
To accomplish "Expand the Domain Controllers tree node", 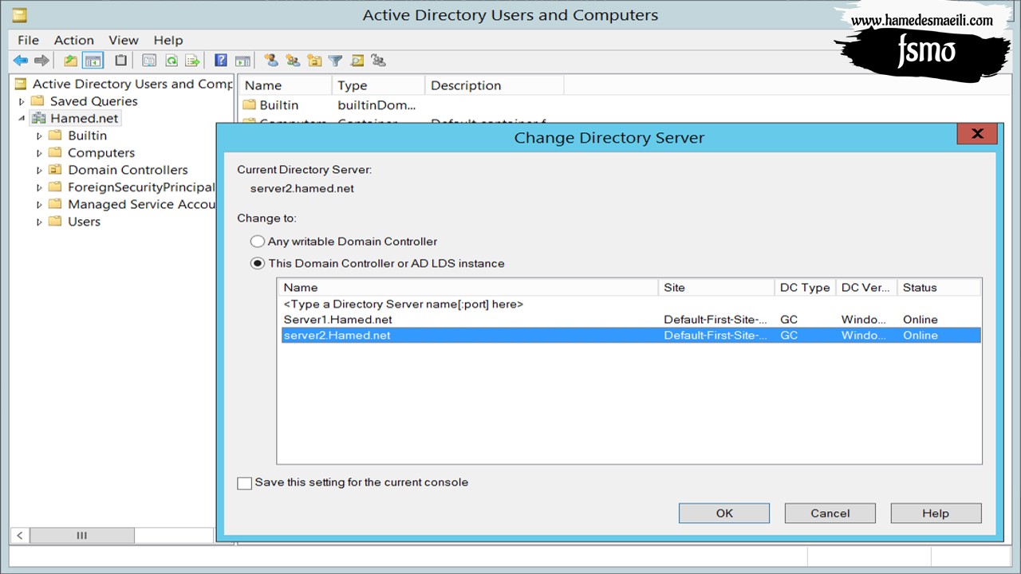I will pyautogui.click(x=39, y=170).
